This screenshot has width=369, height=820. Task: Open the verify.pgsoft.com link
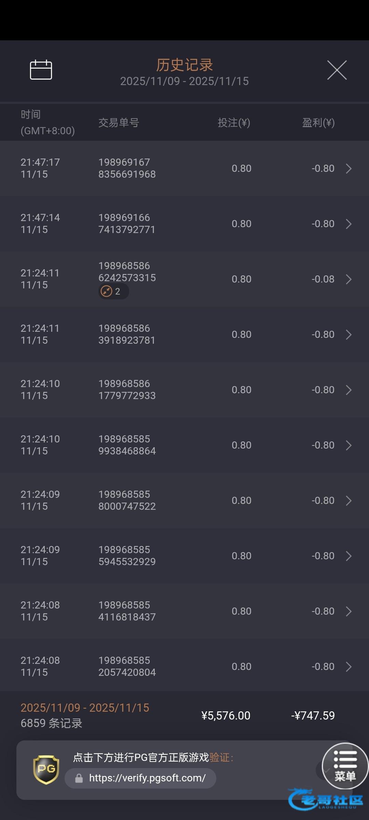[147, 778]
